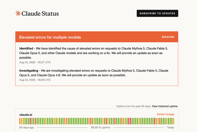
Task: Select the leftmost orange uptime bar of claude.ai
Action: (20, 121)
